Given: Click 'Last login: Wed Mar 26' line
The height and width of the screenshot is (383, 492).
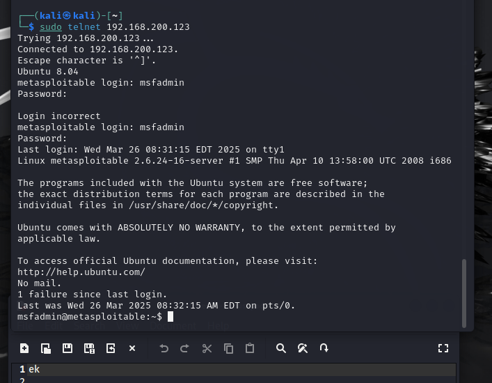Looking at the screenshot, I should click(x=151, y=150).
